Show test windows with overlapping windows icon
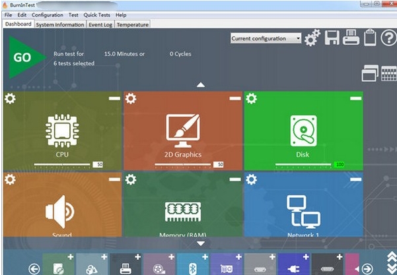The image size is (397, 275). pos(370,73)
